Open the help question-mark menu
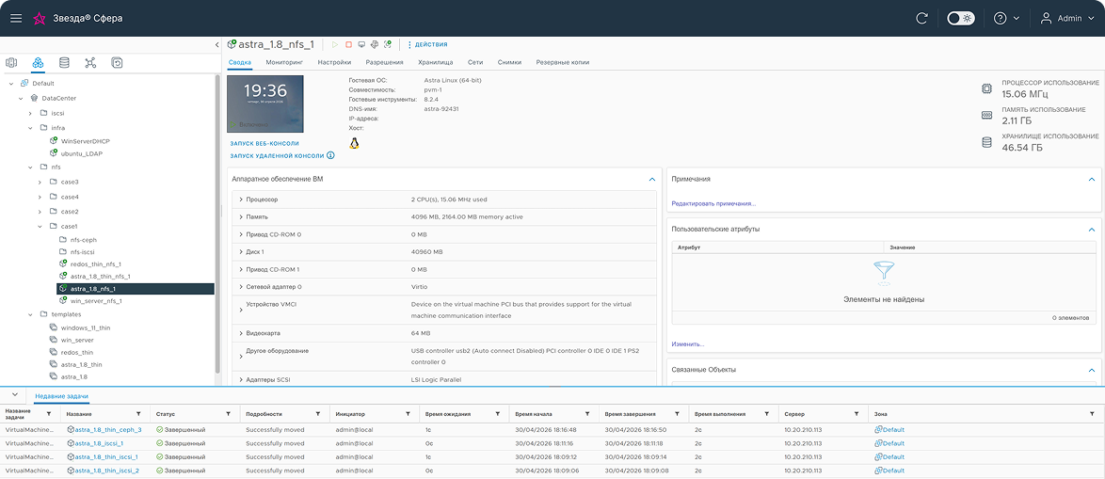This screenshot has width=1105, height=479. click(x=1005, y=18)
